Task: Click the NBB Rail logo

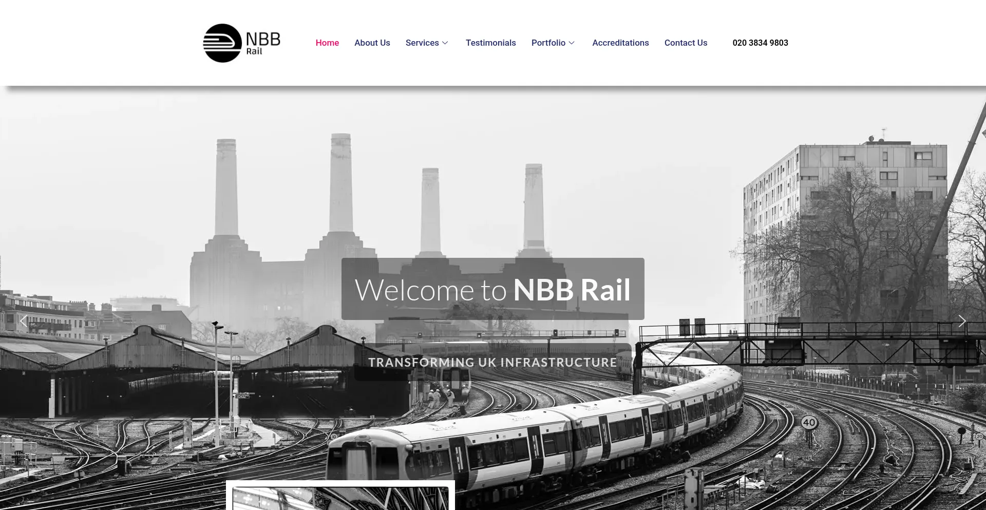Action: coord(241,43)
